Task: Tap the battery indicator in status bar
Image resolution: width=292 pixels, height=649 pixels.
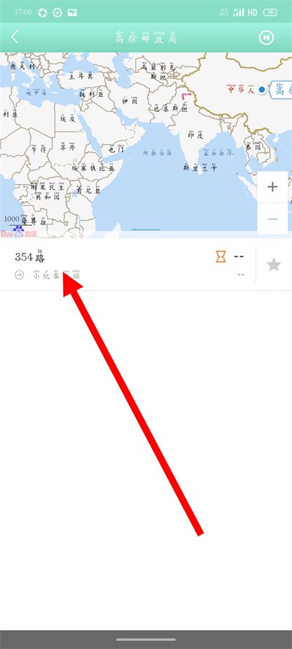Action: point(271,12)
